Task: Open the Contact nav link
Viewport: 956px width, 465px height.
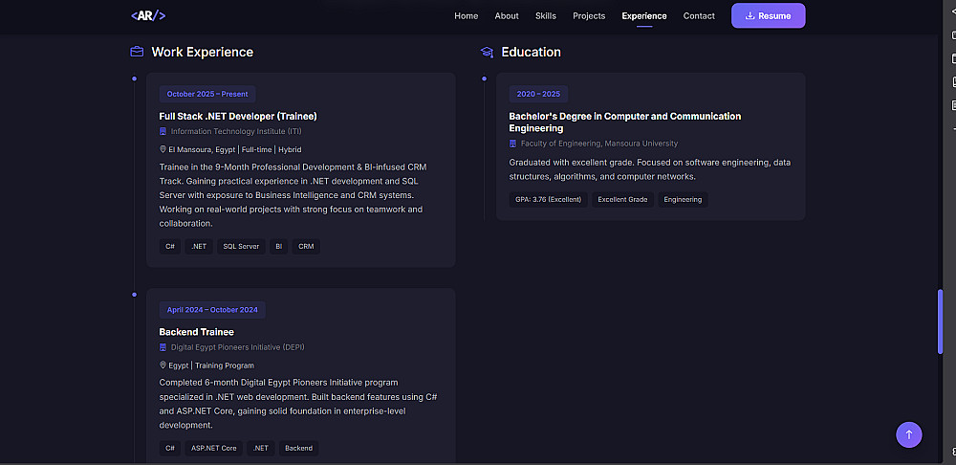Action: click(699, 15)
